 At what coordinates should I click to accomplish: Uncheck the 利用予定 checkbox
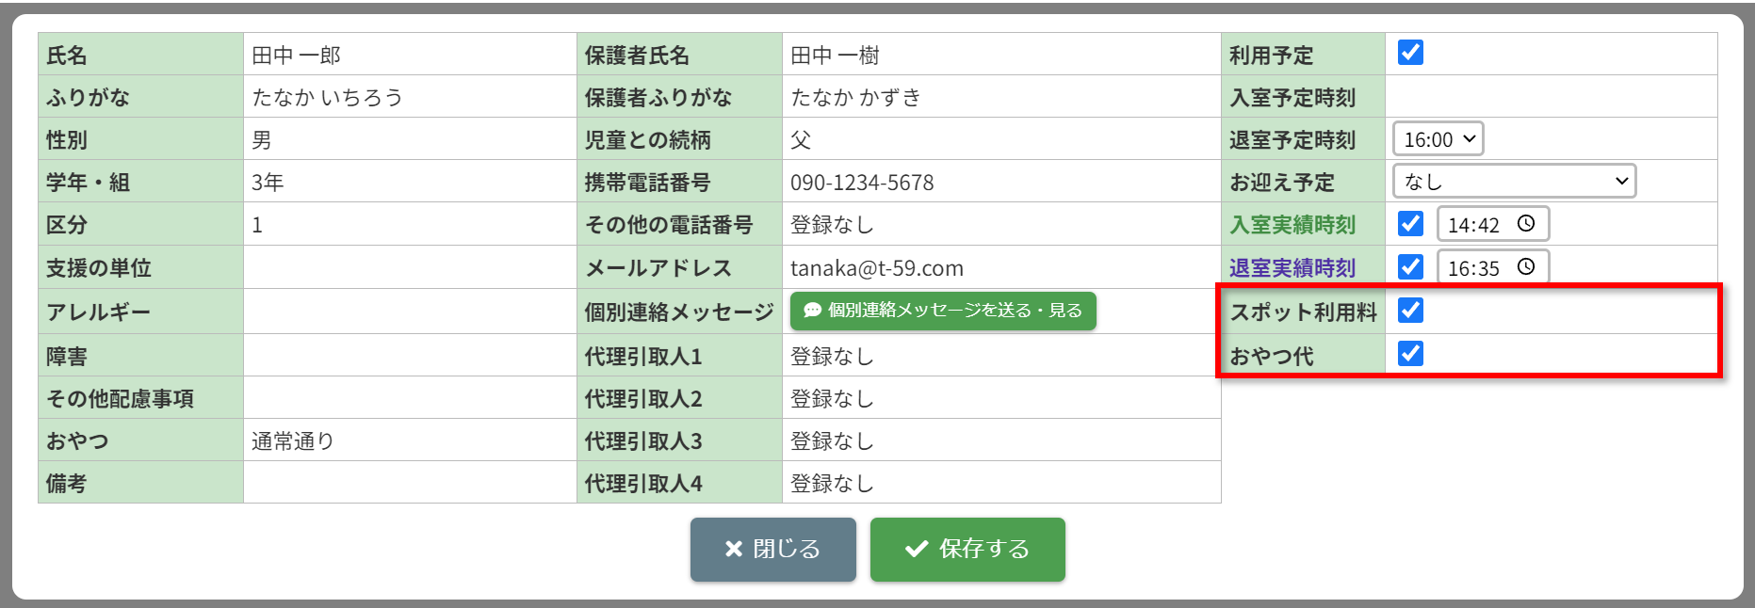(1410, 53)
